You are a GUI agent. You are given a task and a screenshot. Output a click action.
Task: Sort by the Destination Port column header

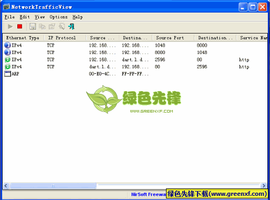[x=215, y=38]
